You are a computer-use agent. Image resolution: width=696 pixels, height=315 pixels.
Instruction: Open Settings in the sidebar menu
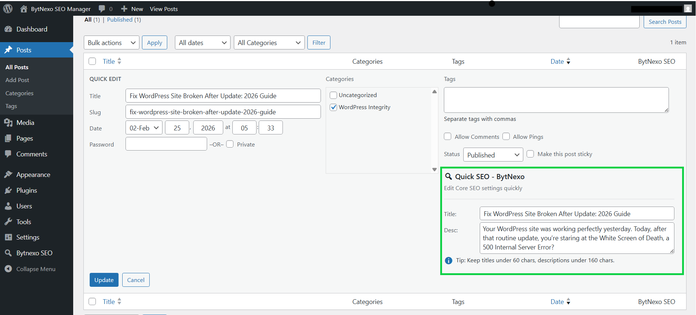(x=27, y=237)
